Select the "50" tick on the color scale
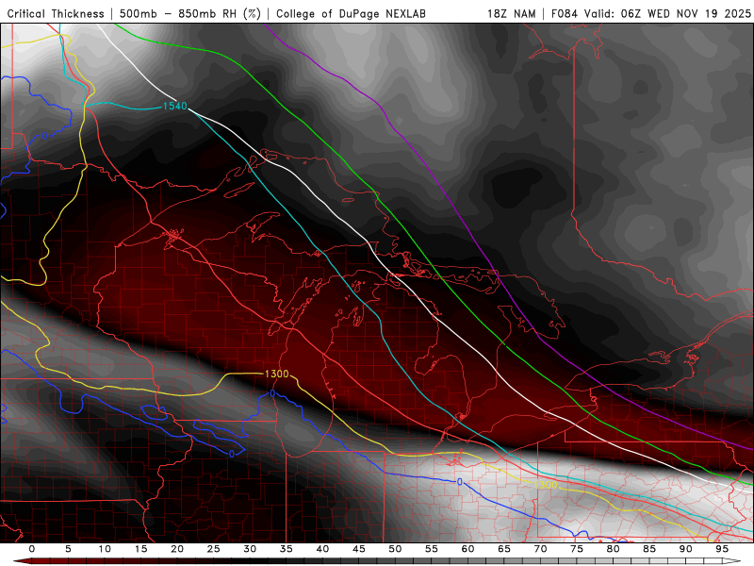This screenshot has height=566, width=754. pyautogui.click(x=395, y=549)
